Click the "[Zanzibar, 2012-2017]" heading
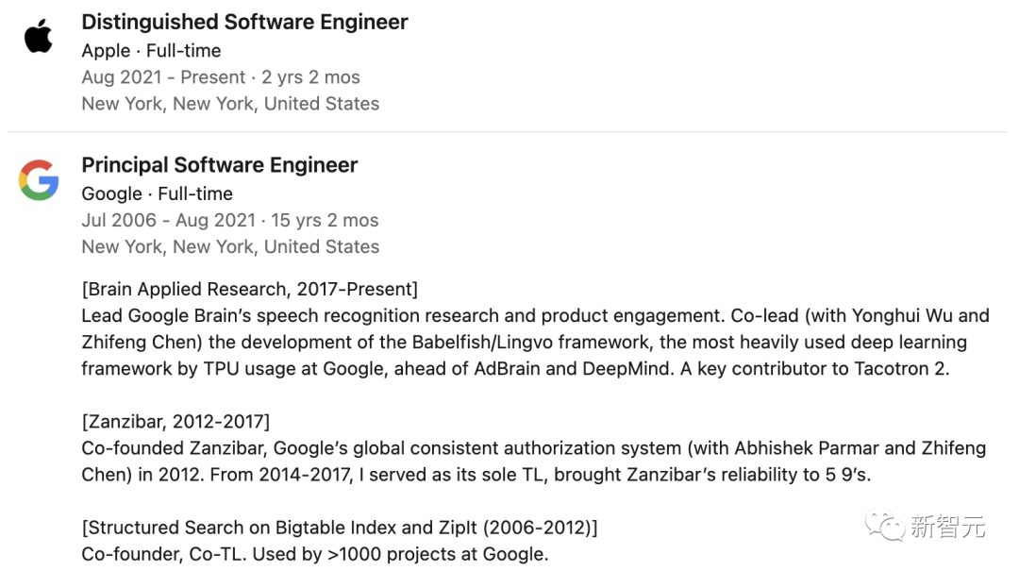 click(175, 422)
